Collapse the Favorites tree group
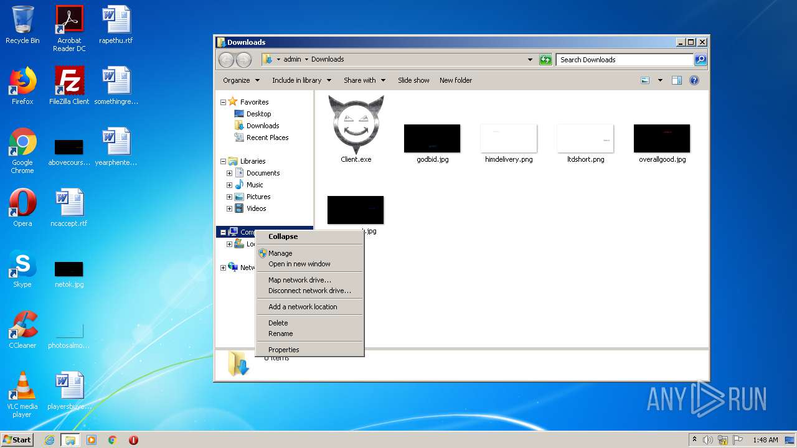This screenshot has height=448, width=797. tap(223, 102)
